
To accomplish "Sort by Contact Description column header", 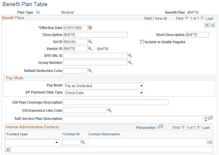I will [104, 134].
